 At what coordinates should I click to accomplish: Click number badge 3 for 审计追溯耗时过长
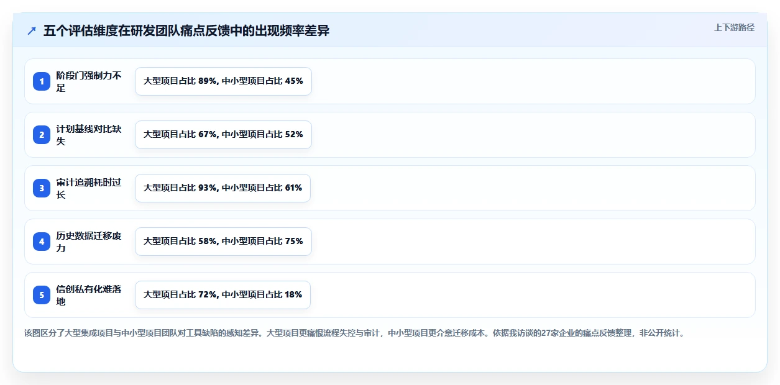point(42,188)
